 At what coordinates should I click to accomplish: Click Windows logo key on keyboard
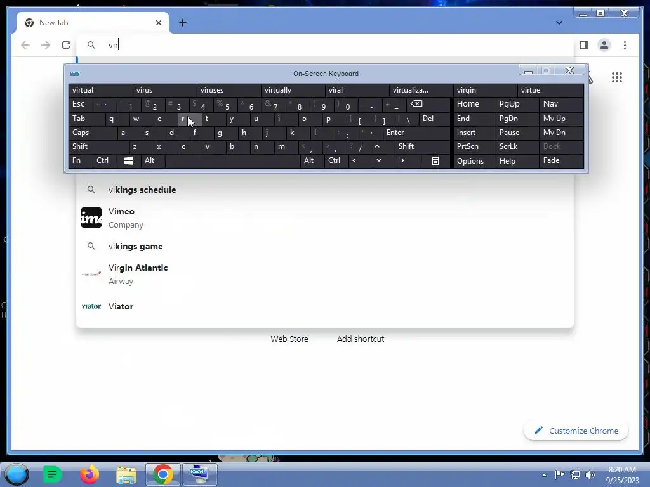128,160
